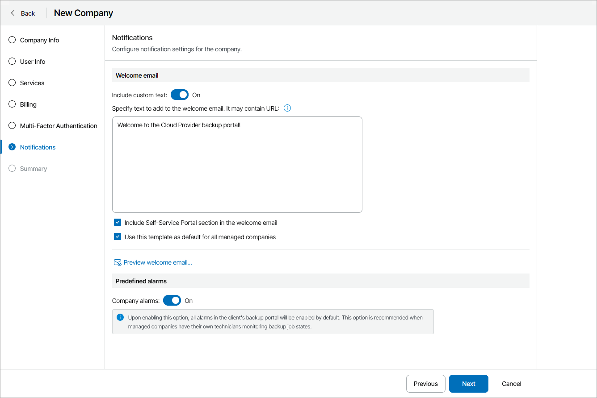
Task: Click the circle icon beside Company Info step
Action: click(x=12, y=40)
